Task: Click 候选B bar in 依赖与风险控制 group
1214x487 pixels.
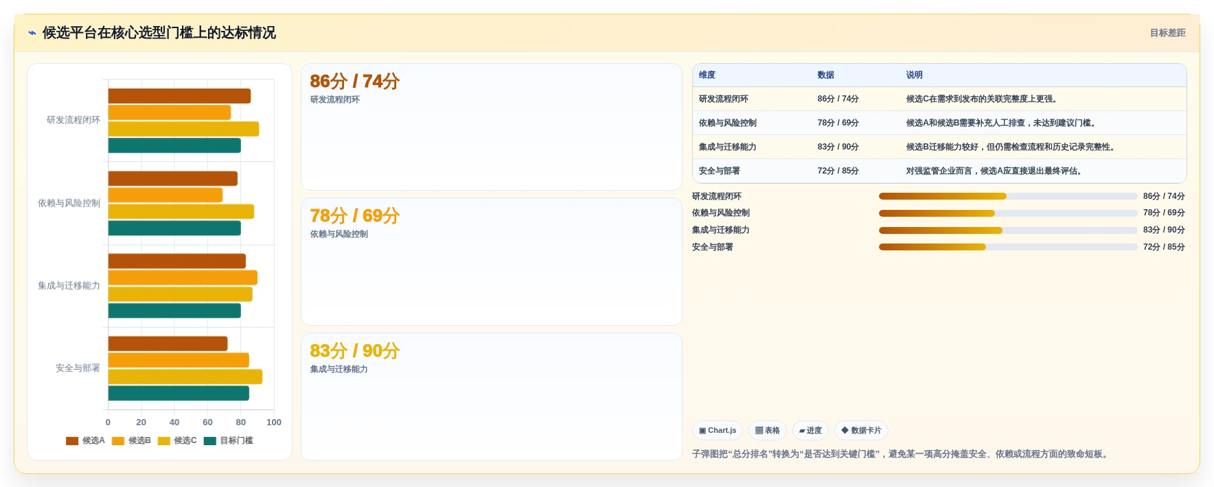Action: coord(165,195)
